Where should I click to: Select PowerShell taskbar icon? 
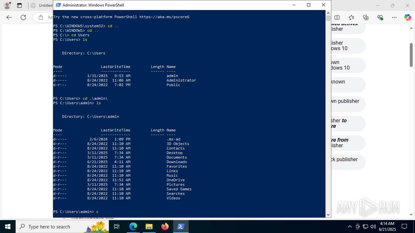tap(181, 227)
